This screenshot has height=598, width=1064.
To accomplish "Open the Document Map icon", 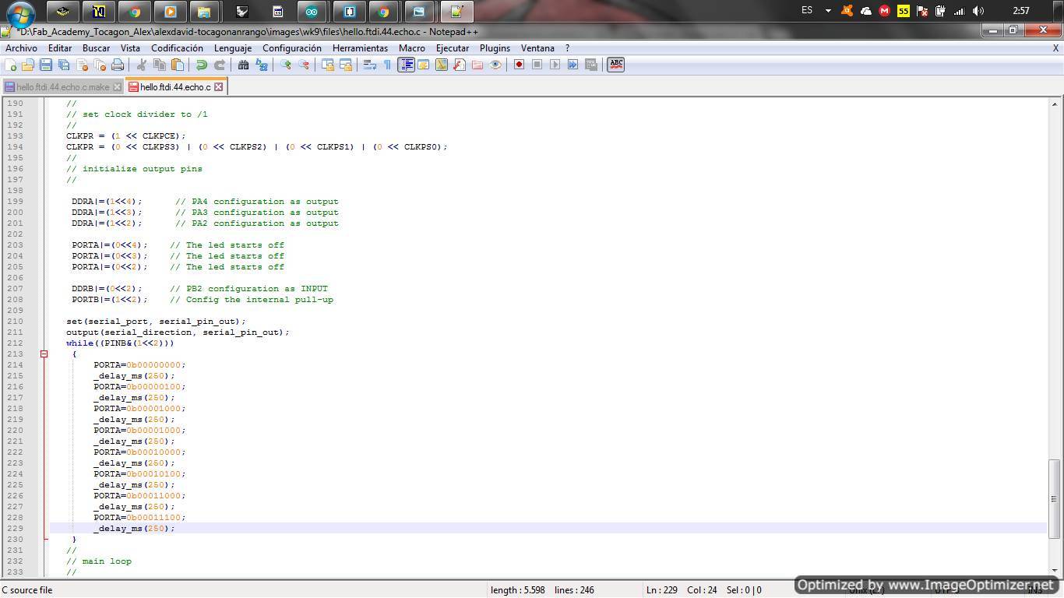I will coord(441,65).
